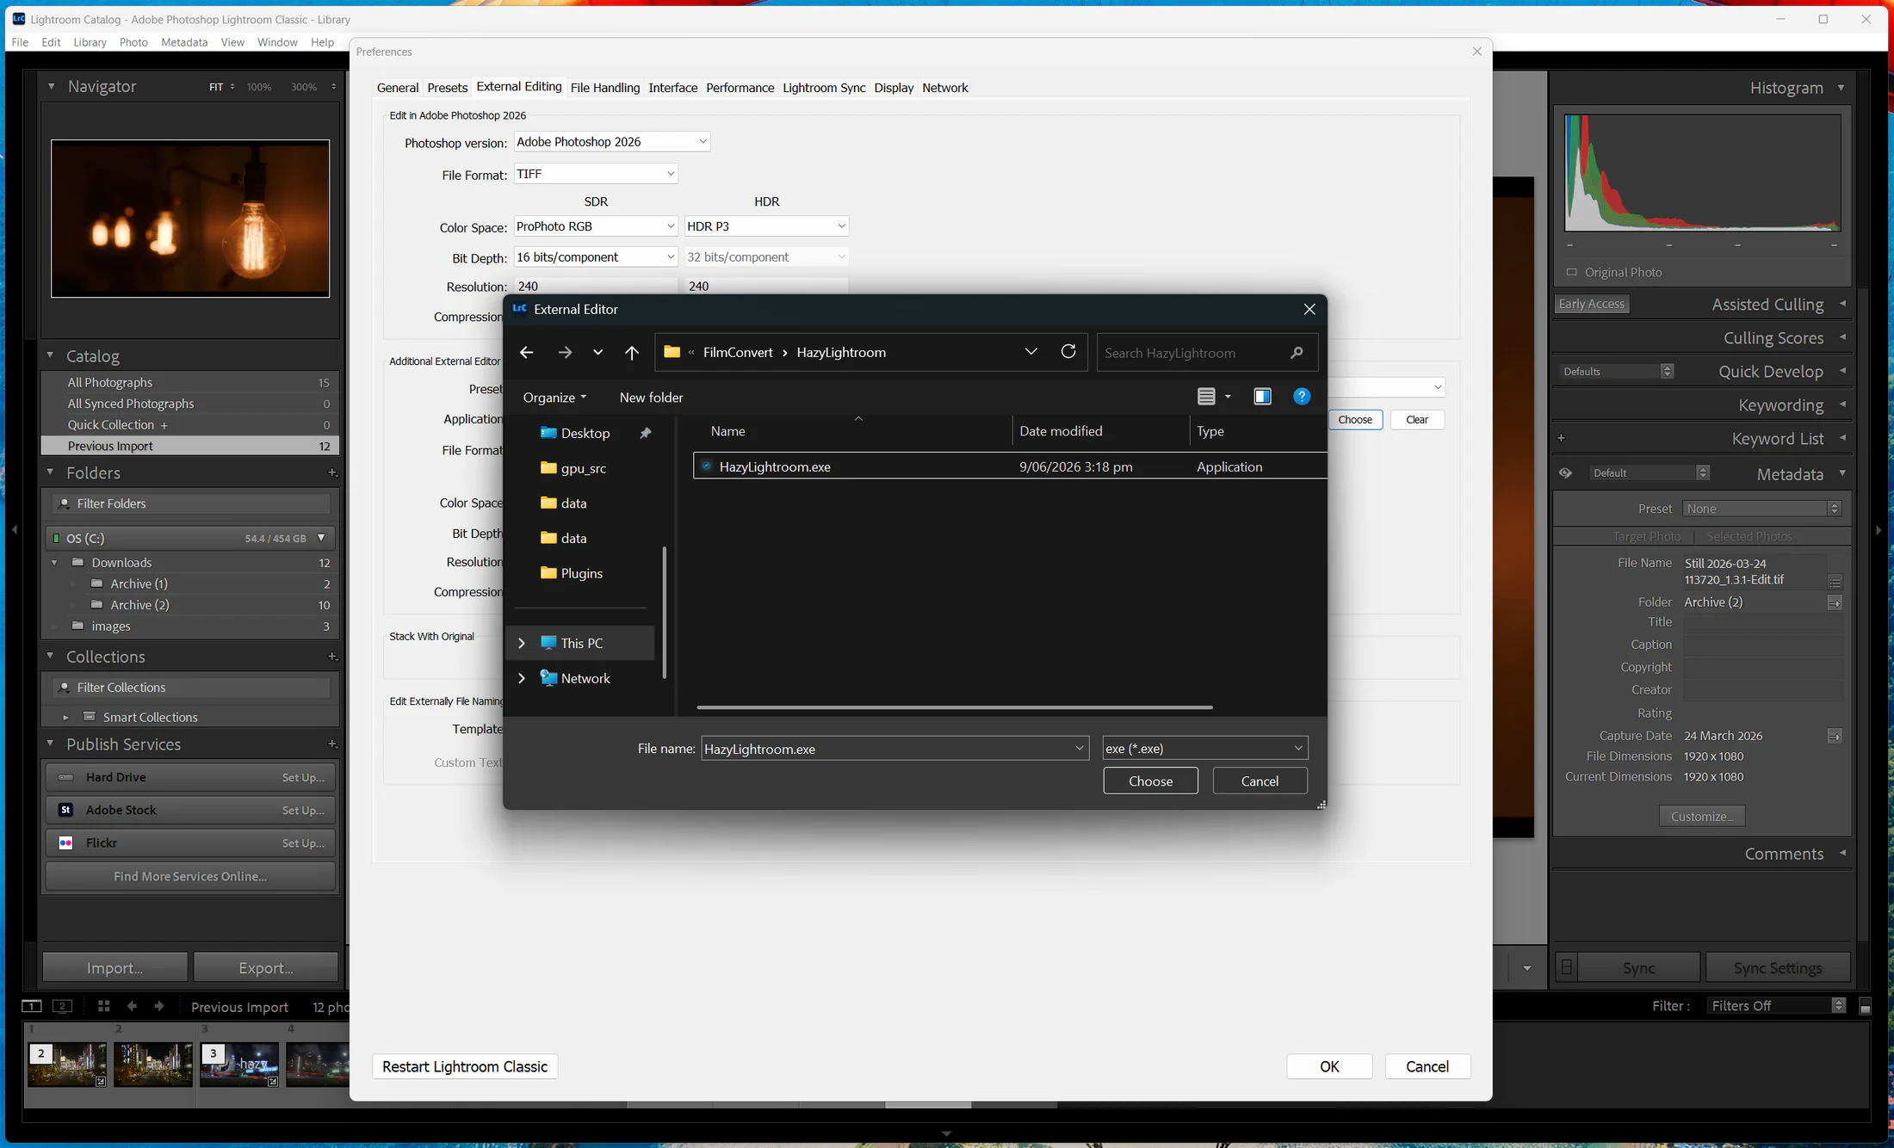This screenshot has width=1894, height=1148.
Task: Enable the Original Photo checkbox
Action: pos(1572,272)
